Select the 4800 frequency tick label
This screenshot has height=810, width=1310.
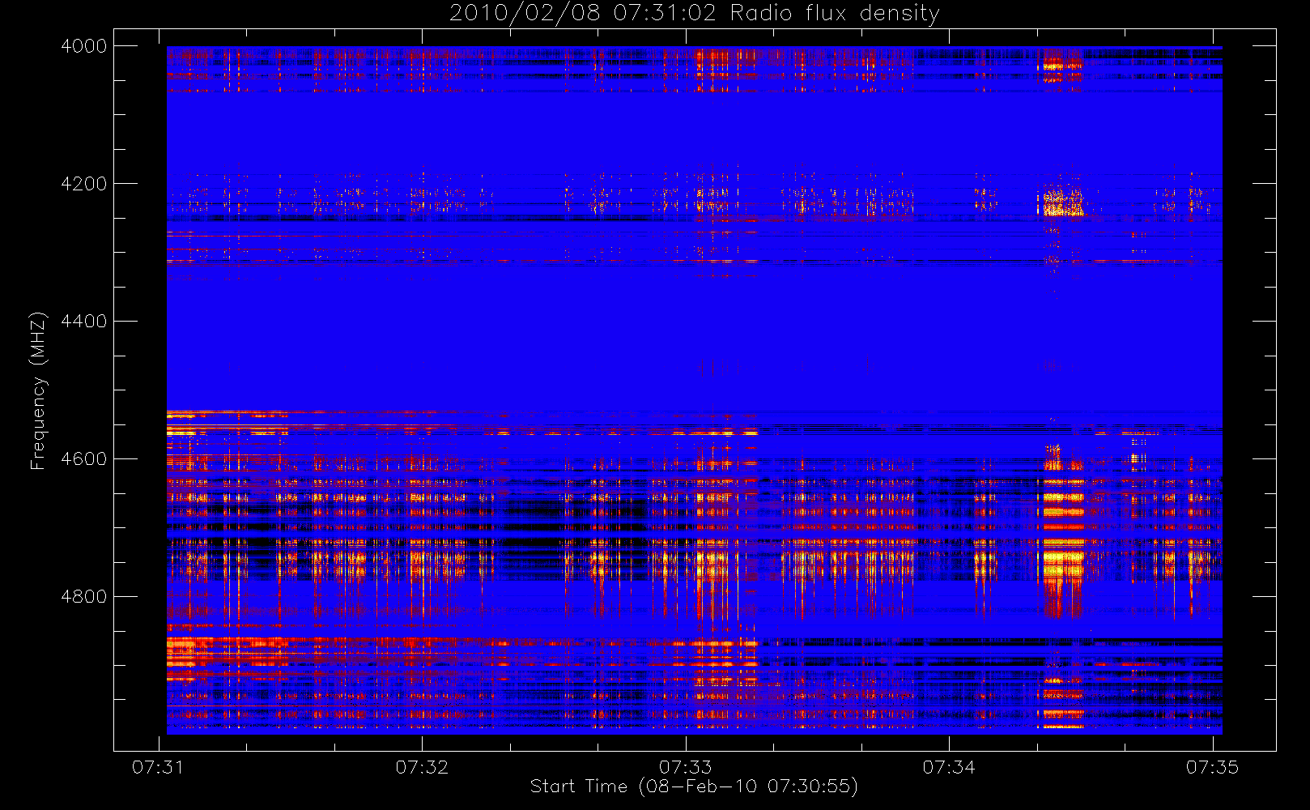pos(84,597)
